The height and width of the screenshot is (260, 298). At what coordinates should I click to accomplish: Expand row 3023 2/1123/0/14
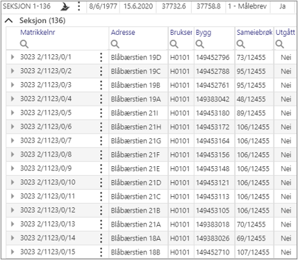tap(13, 238)
